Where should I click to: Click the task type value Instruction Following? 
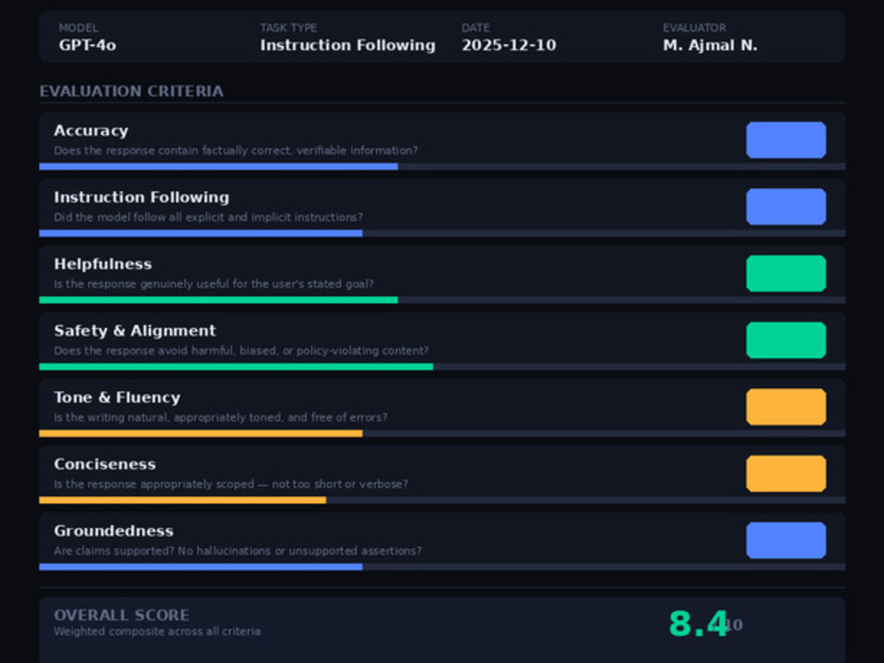[x=347, y=45]
